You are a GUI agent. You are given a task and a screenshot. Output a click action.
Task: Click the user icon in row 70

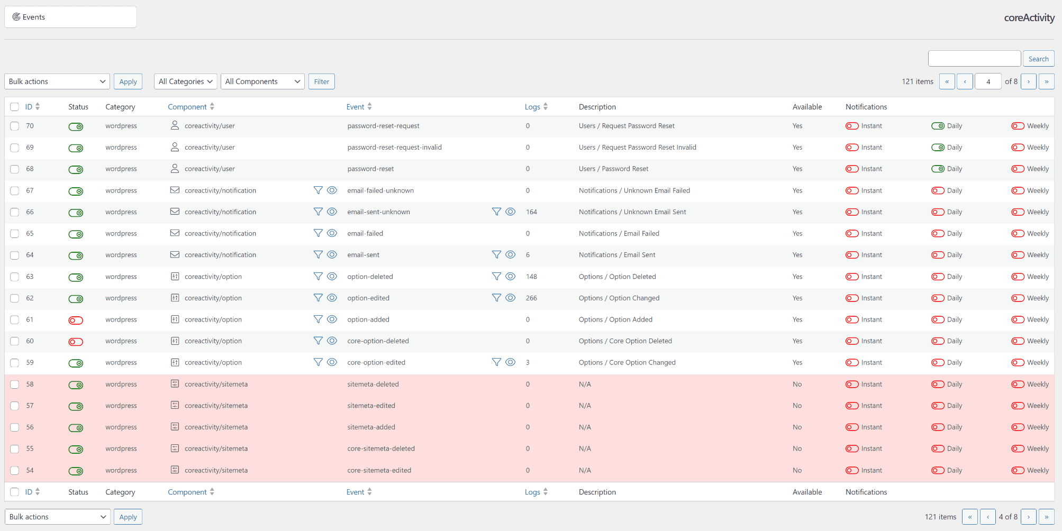tap(175, 125)
